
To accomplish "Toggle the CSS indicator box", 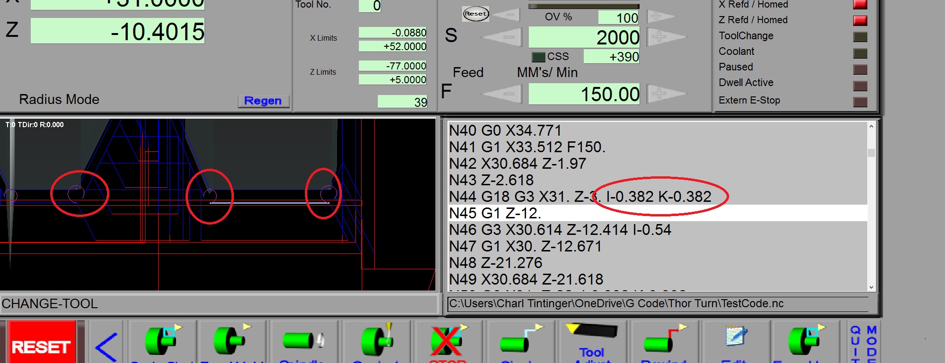I will (x=538, y=57).
